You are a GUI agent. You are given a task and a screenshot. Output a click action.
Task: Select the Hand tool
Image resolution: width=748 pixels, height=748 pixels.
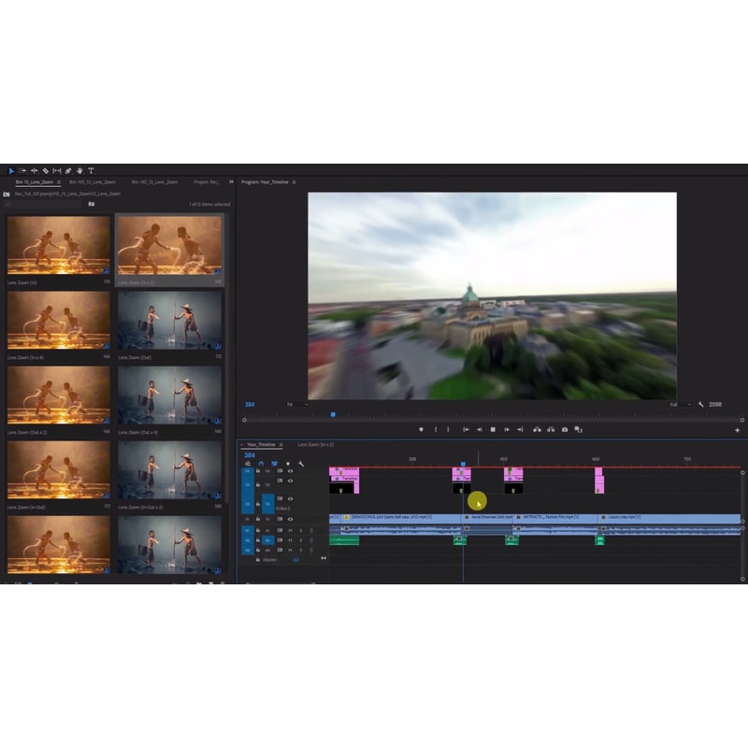[79, 171]
